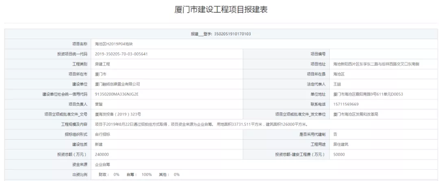This screenshot has height=181, width=439.
Task: Click the 是否采用代建制 label
Action: click(313, 134)
